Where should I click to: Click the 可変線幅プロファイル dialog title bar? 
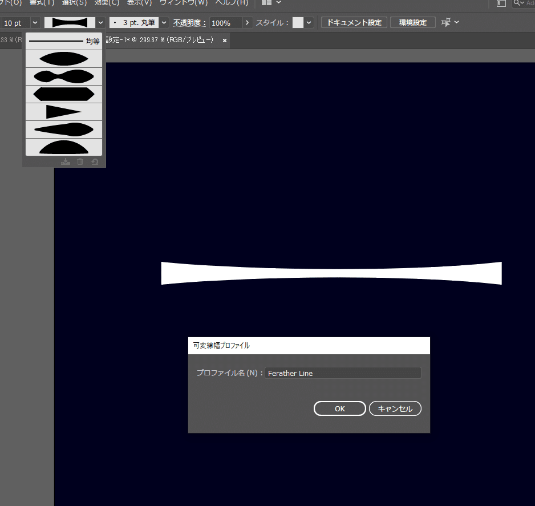coord(309,346)
